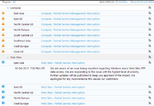Open RSS feed for Compute East US
This screenshot has width=154, height=106.
[150, 19]
